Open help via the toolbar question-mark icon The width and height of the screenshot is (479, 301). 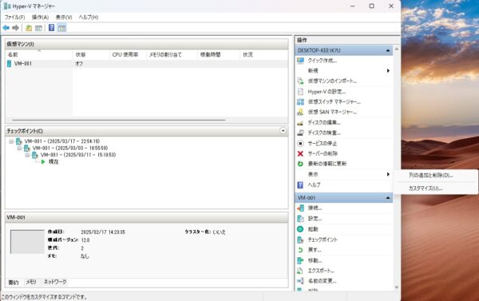coord(52,28)
